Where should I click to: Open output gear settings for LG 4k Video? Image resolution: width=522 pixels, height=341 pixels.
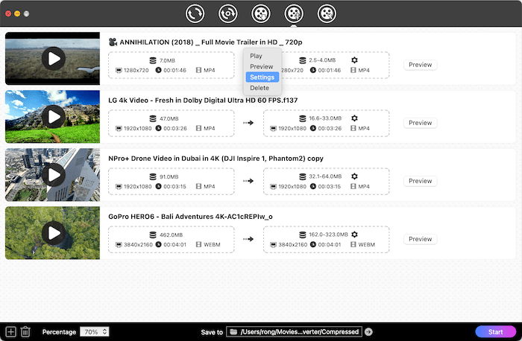(355, 118)
